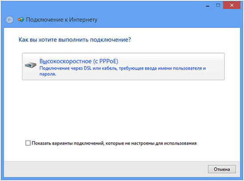Image resolution: width=244 pixels, height=181 pixels.
Task: Enable the show unconfigured connection options checkbox
Action: point(28,143)
